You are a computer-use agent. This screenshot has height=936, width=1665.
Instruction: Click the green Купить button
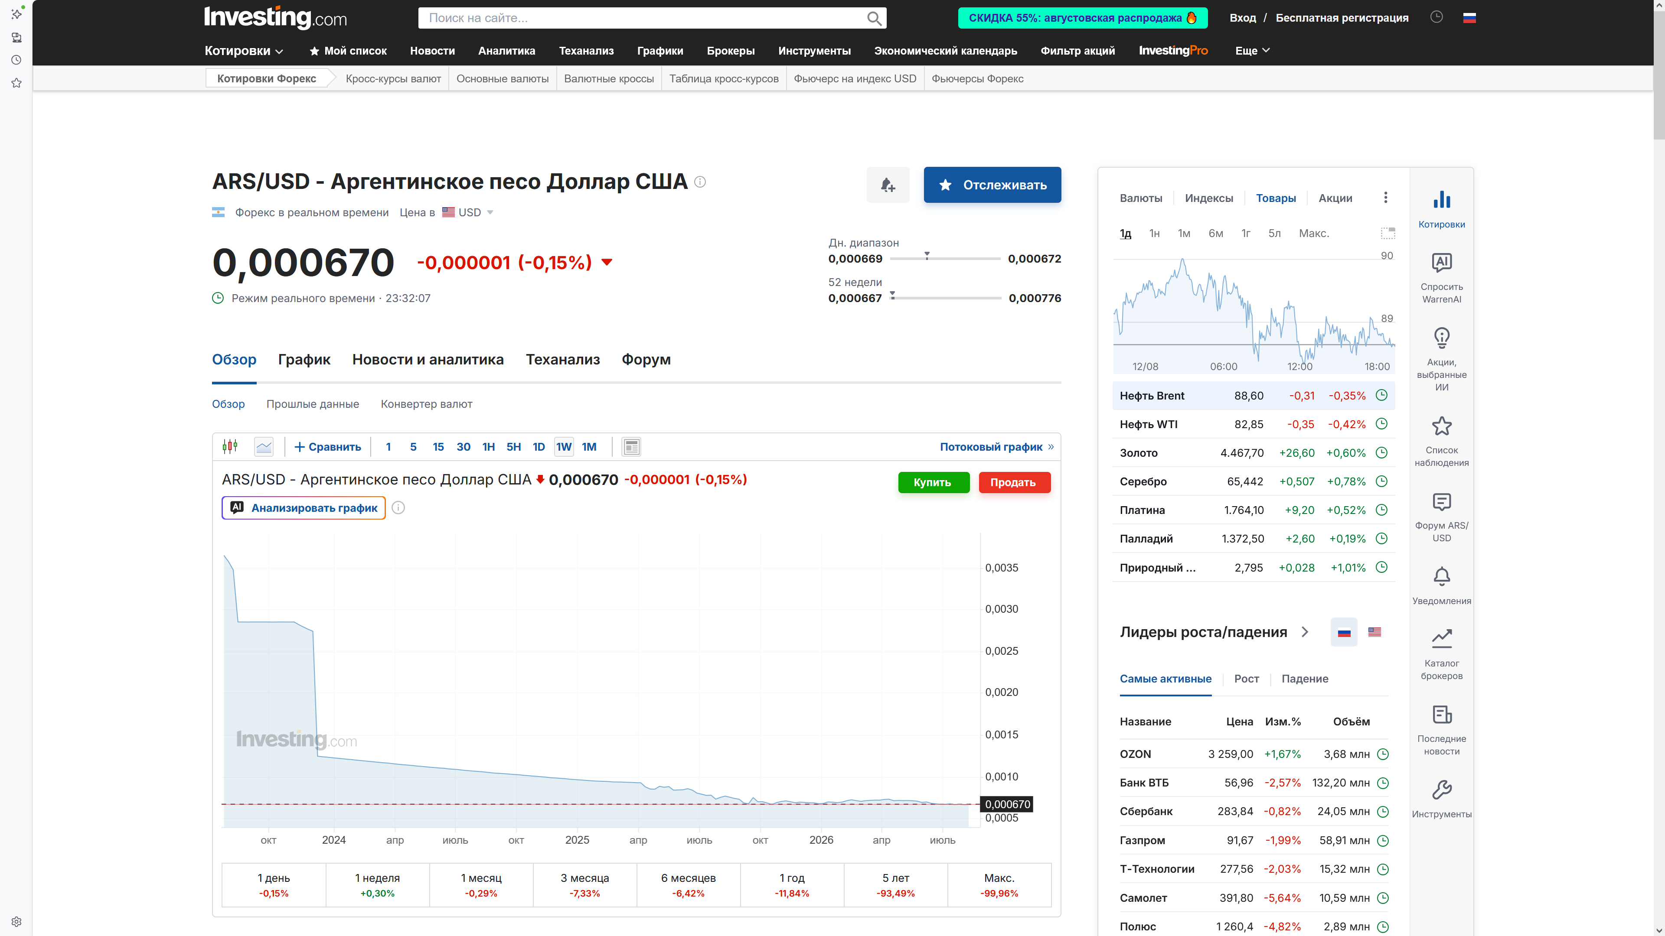pyautogui.click(x=934, y=483)
